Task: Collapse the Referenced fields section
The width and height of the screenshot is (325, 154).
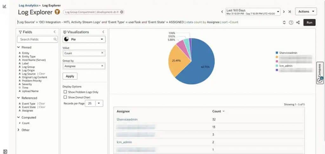Action: pyautogui.click(x=18, y=98)
